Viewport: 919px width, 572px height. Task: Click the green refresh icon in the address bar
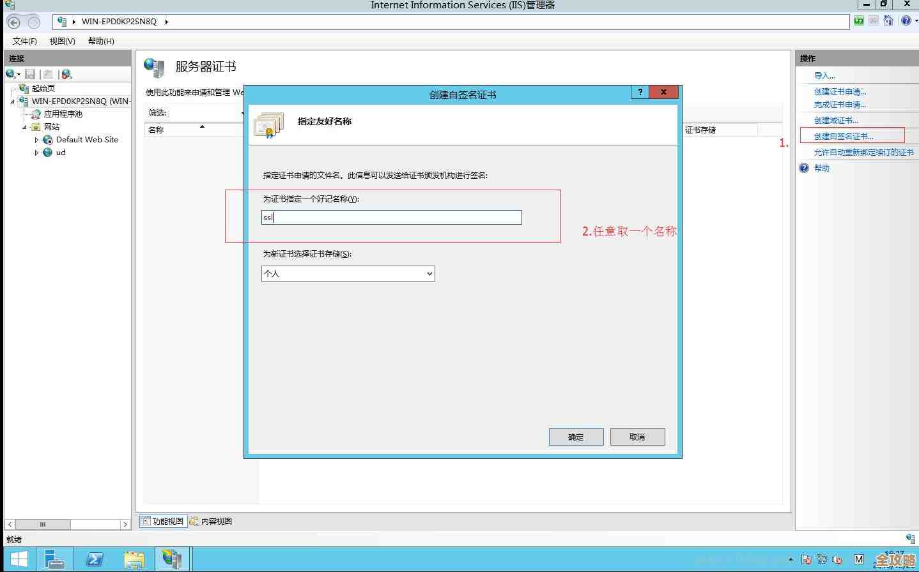(858, 20)
